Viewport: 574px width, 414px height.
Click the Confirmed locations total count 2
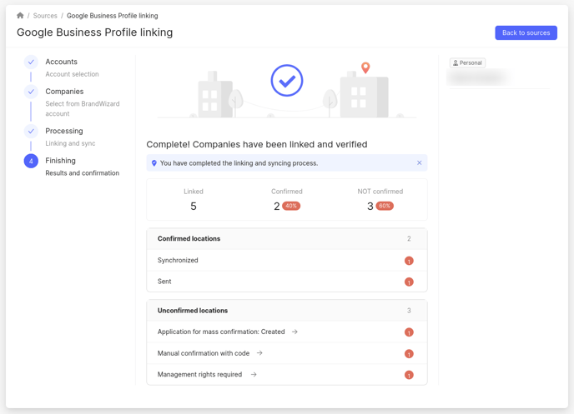pos(409,238)
